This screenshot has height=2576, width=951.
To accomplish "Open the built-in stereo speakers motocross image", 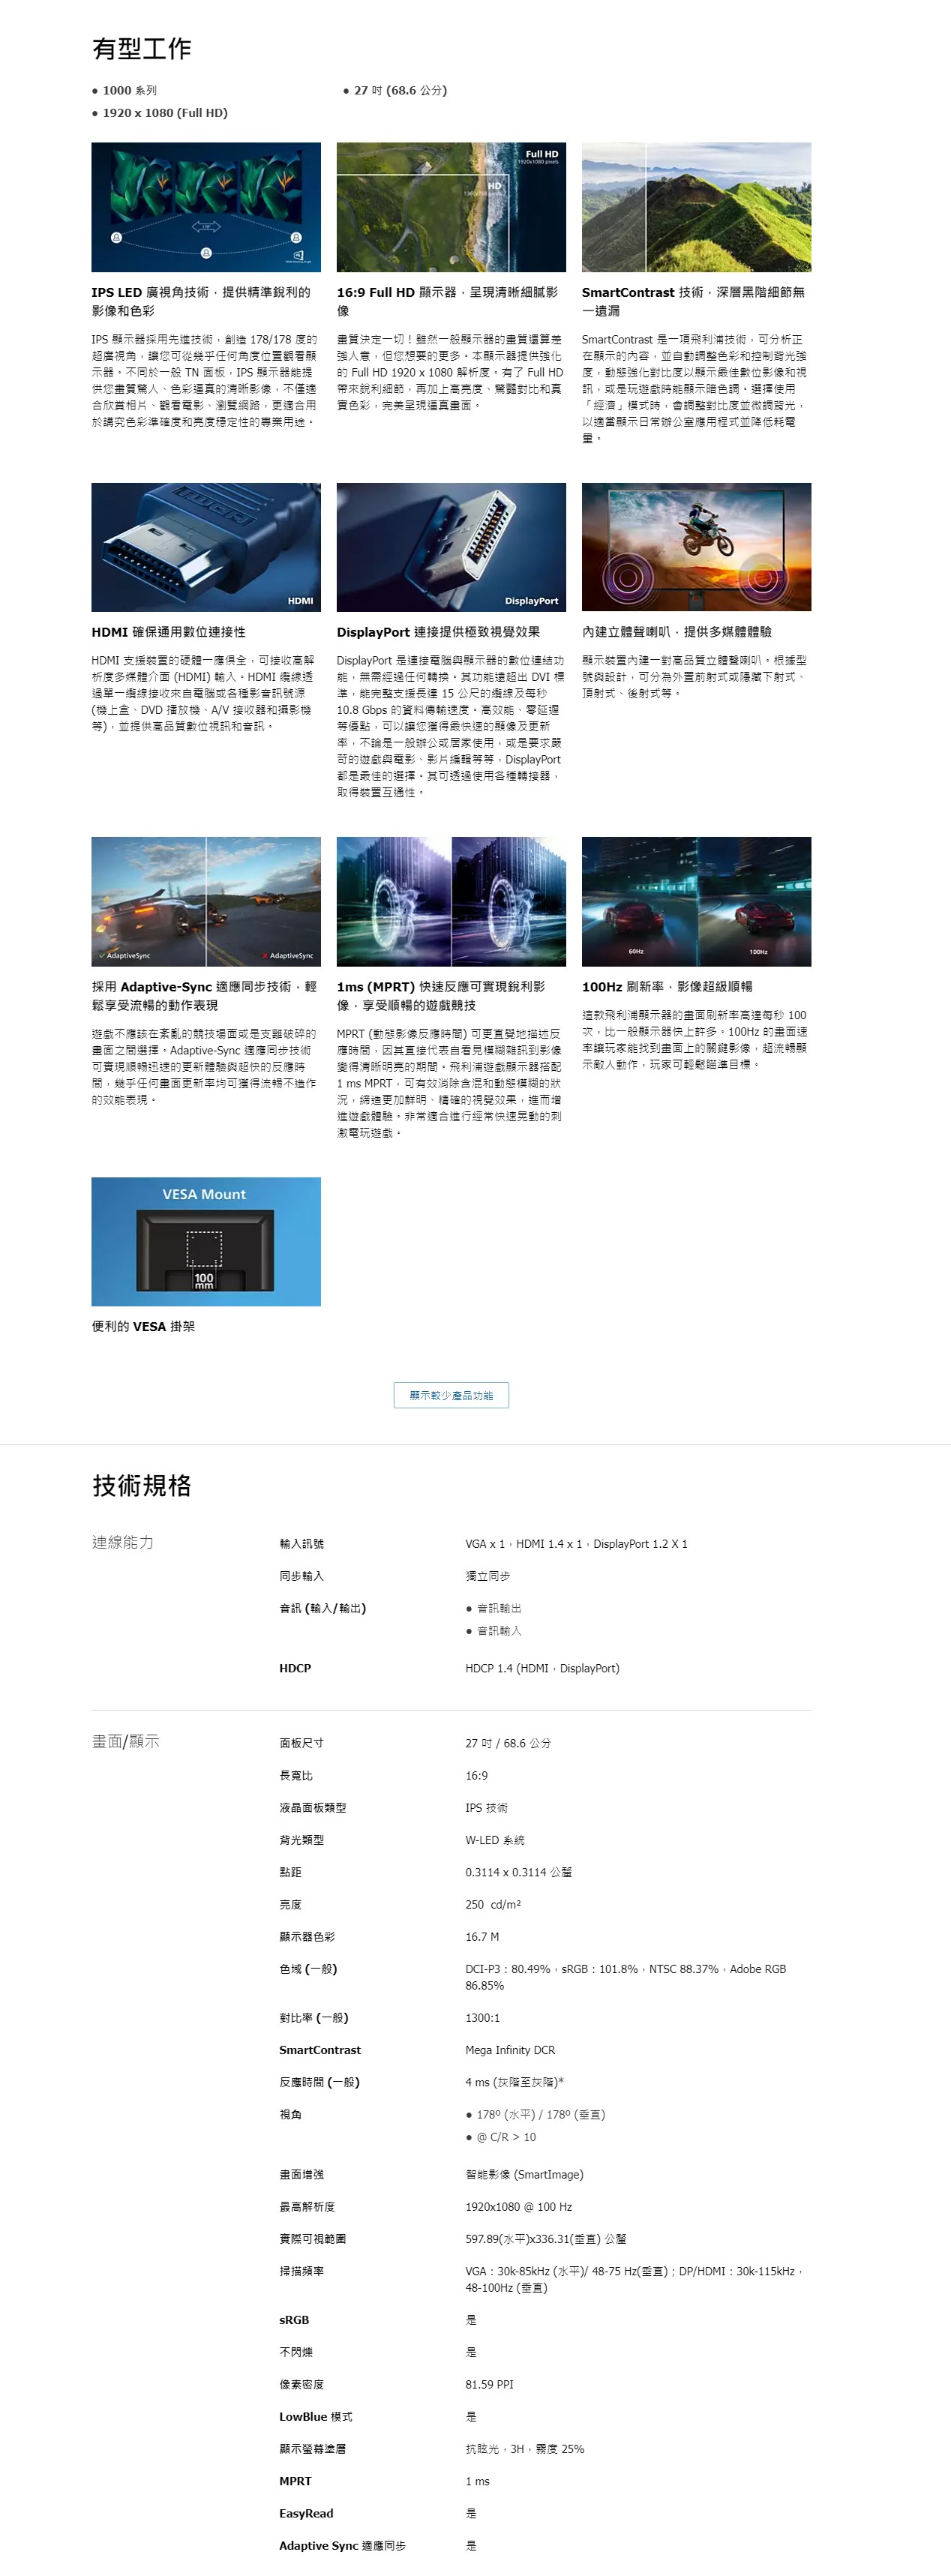I will click(x=696, y=547).
